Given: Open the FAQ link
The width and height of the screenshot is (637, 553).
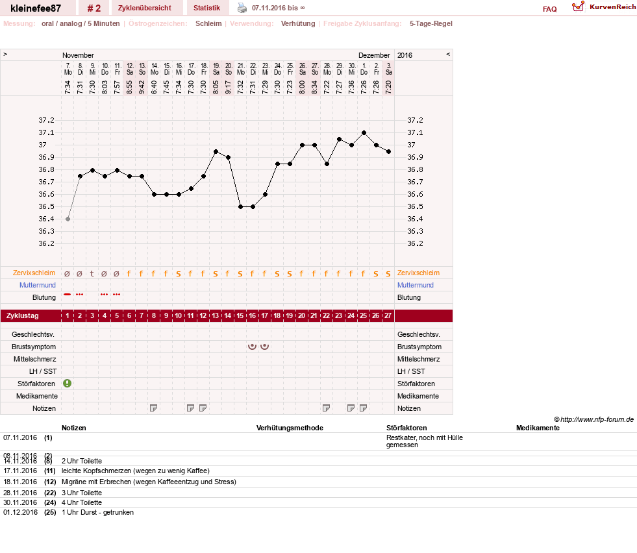Looking at the screenshot, I should coord(549,9).
